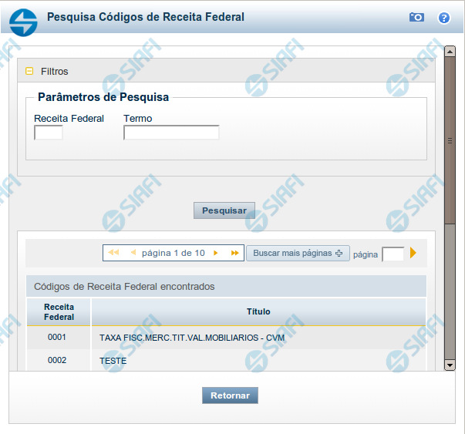The image size is (465, 434).
Task: Click Buscar mais páginas button
Action: [298, 253]
